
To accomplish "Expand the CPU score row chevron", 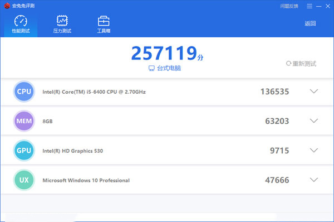I will 314,92.
